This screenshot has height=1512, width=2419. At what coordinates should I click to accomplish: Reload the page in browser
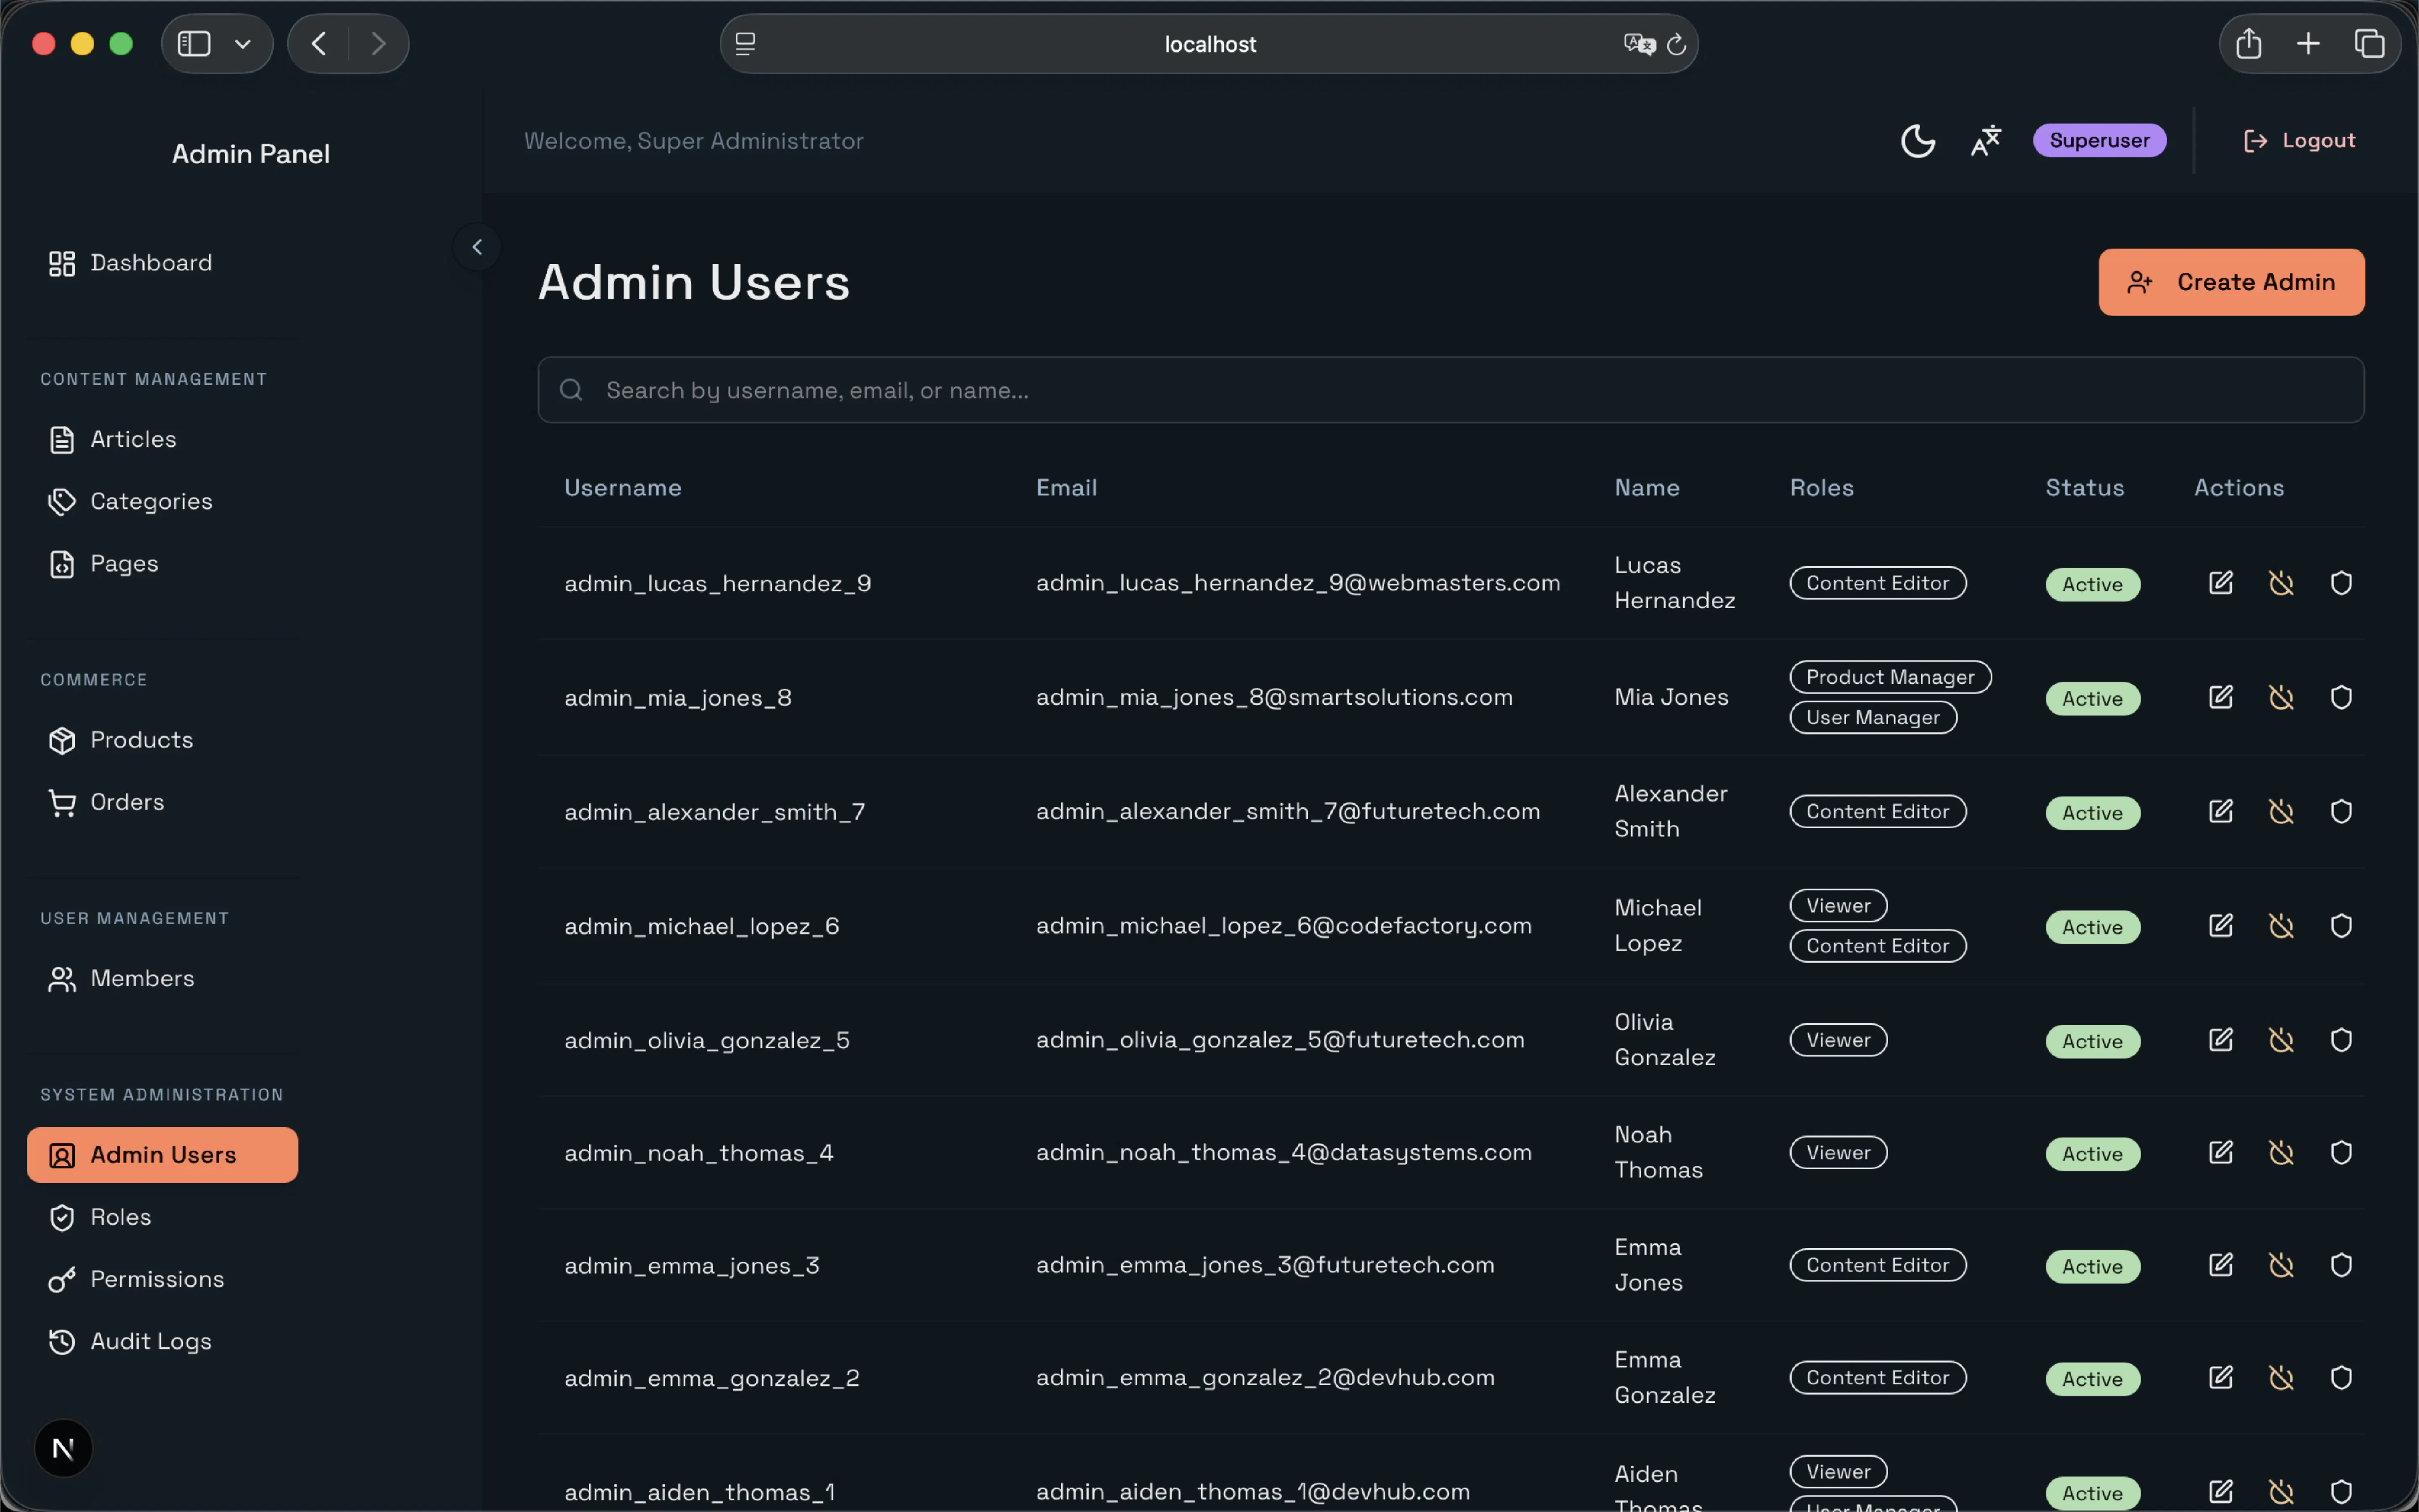pos(1677,44)
